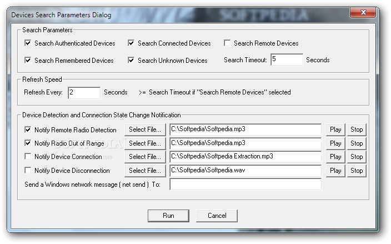The width and height of the screenshot is (391, 244).
Task: Check Notify Device Disconnection checkbox
Action: (x=28, y=171)
